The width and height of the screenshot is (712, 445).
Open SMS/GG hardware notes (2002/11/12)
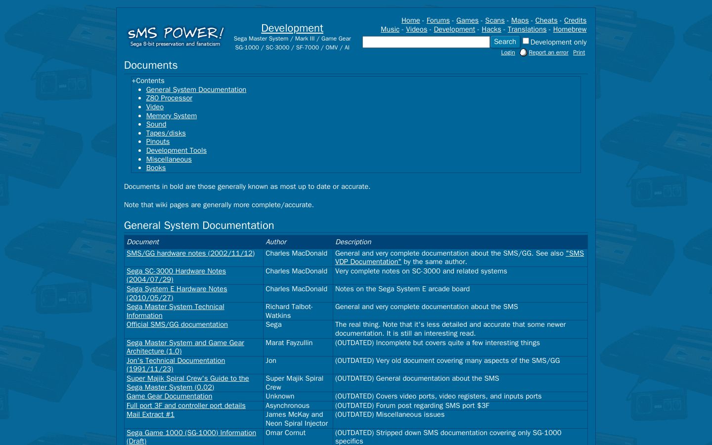191,253
